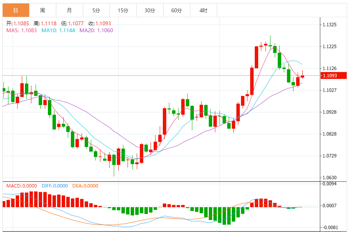Image resolution: width=349 pixels, height=232 pixels.
Task: Open the 30分 timeframe tab
Action: [150, 10]
